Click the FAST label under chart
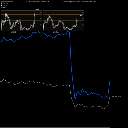This screenshot has height=128, width=128. click(x=14, y=32)
